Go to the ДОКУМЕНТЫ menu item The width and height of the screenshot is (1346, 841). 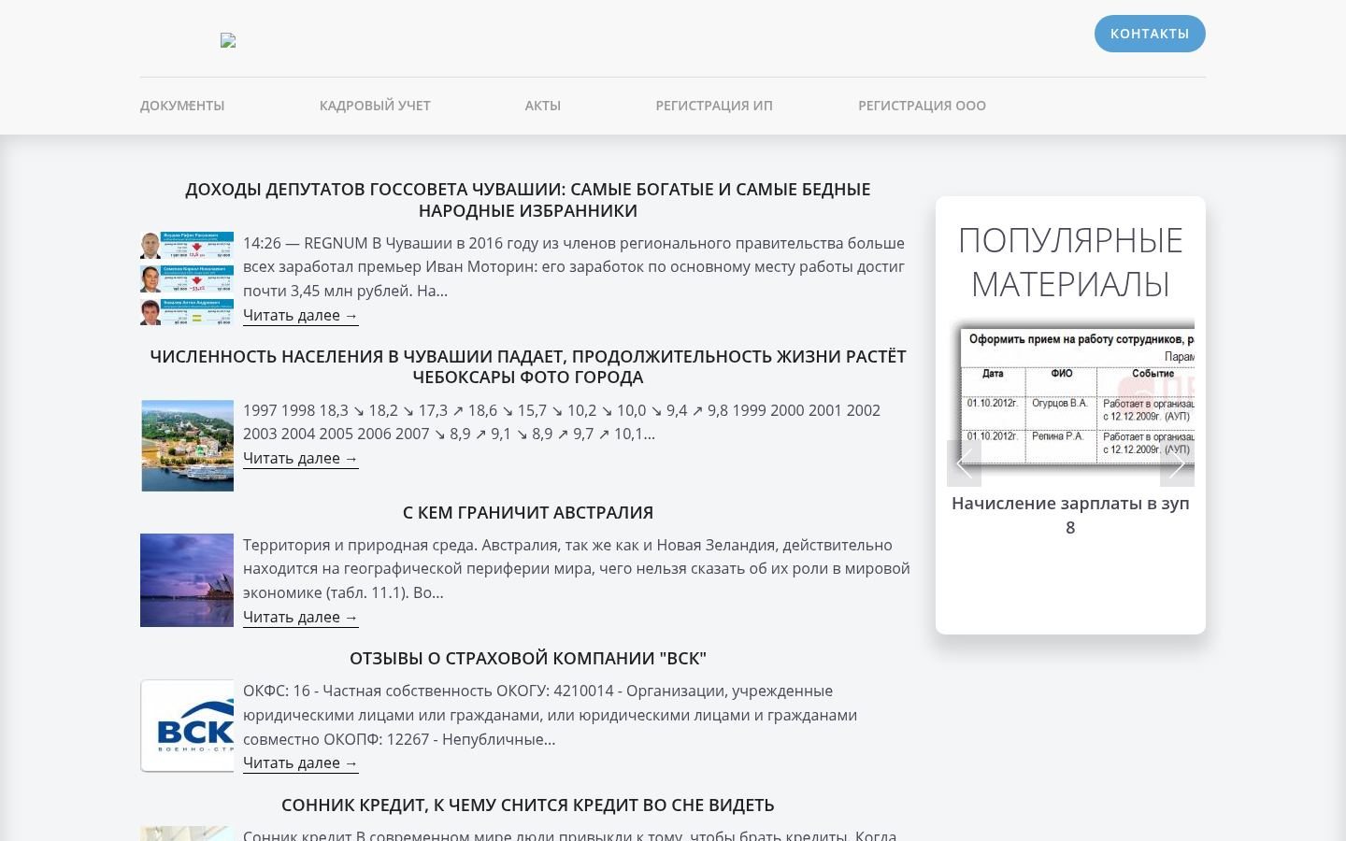pyautogui.click(x=182, y=106)
